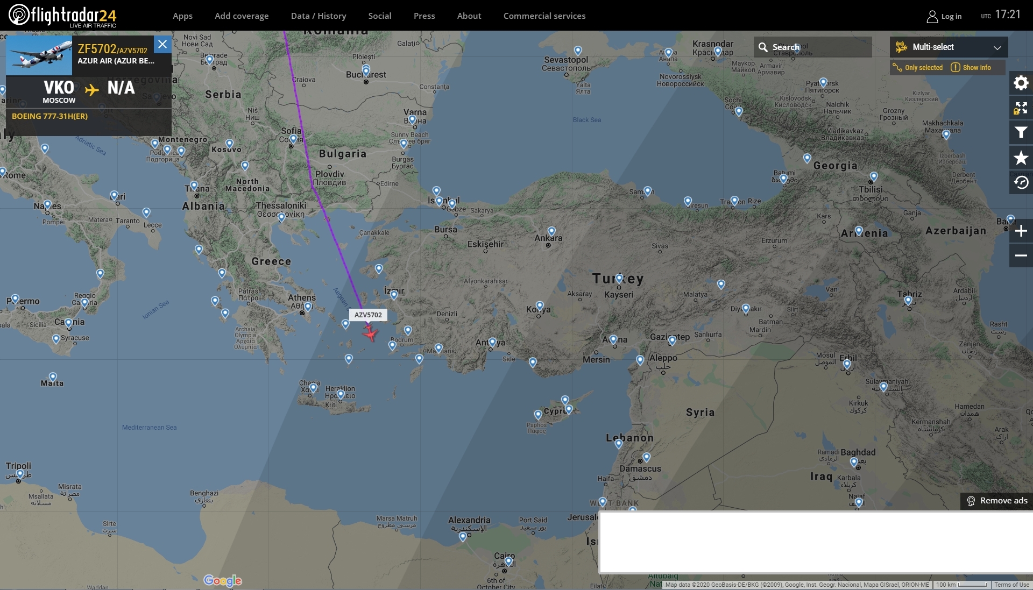Click the Remove ads button
The image size is (1033, 590).
(x=997, y=501)
